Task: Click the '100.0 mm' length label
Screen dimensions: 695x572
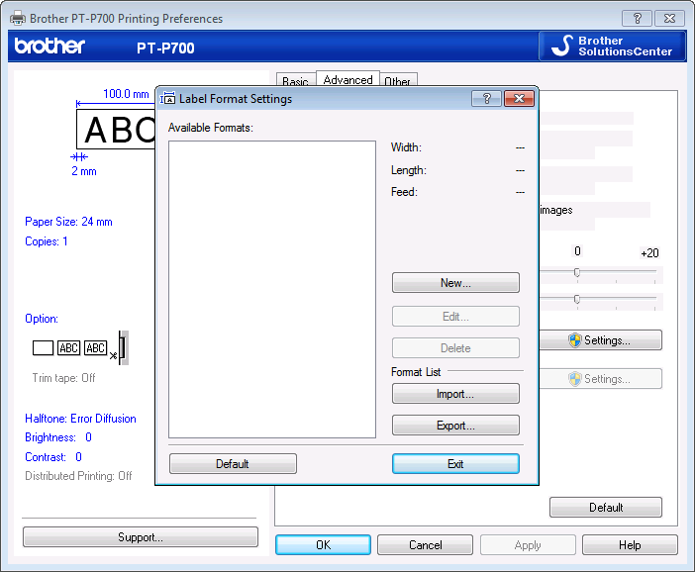Action: point(126,94)
